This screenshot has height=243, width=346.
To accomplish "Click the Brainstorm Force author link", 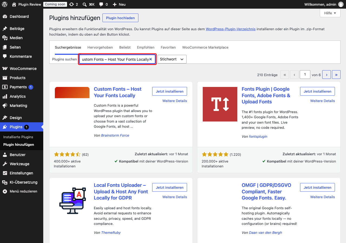I will click(x=115, y=135).
